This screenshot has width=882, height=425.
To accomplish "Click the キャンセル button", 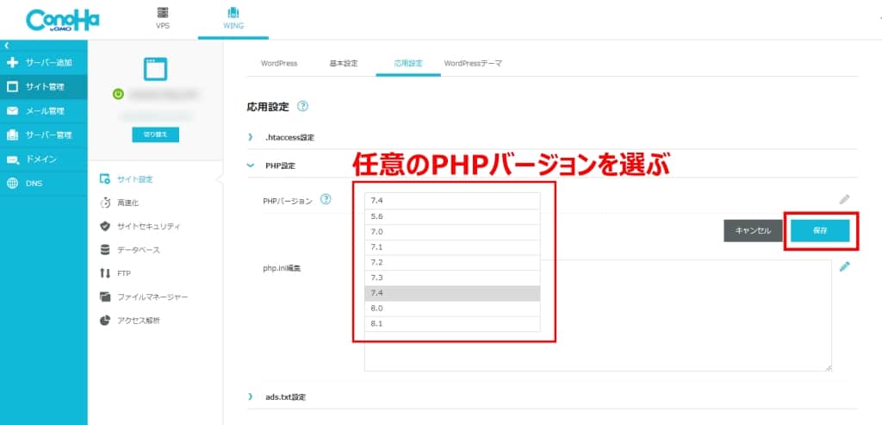I will coord(753,231).
